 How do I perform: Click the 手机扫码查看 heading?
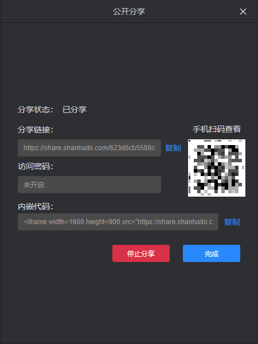pos(217,129)
